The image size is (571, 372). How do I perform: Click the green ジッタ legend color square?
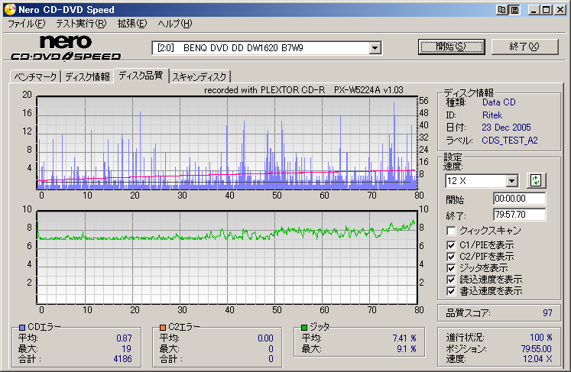click(304, 327)
